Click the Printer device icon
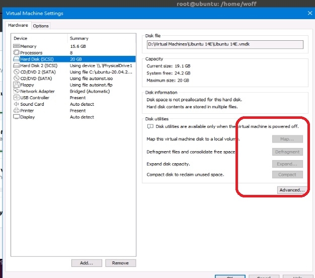The width and height of the screenshot is (315, 278). click(16, 111)
